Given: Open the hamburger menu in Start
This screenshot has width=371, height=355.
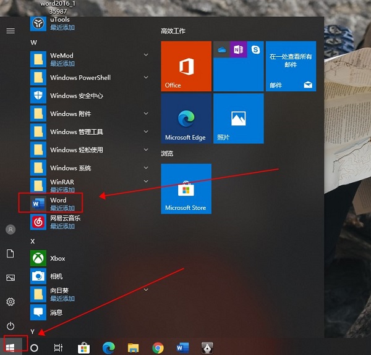Looking at the screenshot, I should [11, 31].
